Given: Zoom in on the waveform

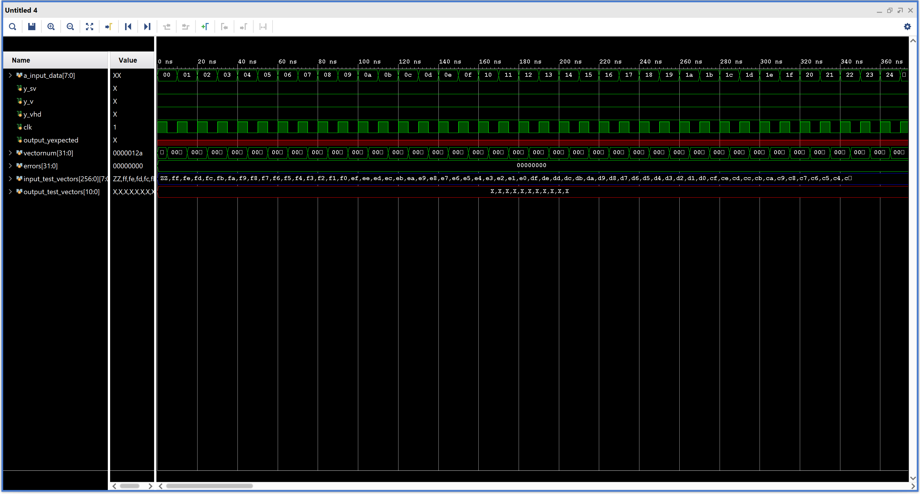Looking at the screenshot, I should coord(51,27).
